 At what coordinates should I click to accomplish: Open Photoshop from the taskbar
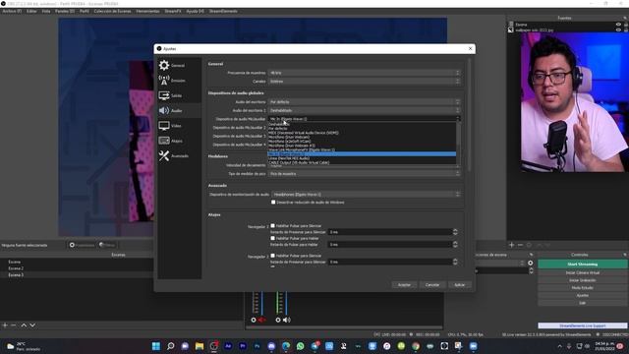pyautogui.click(x=257, y=346)
